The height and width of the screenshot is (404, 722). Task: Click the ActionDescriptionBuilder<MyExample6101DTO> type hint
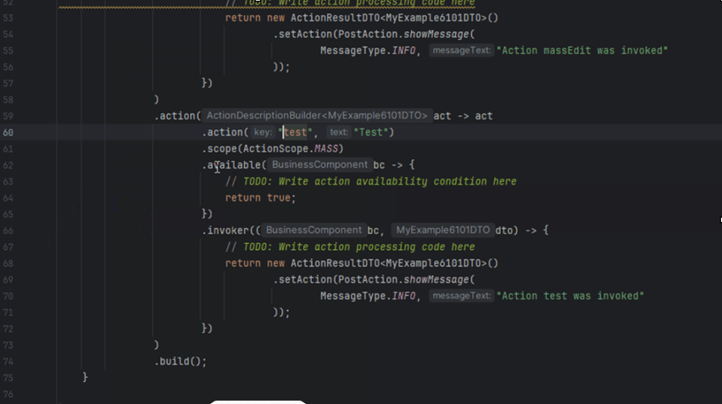pos(317,116)
